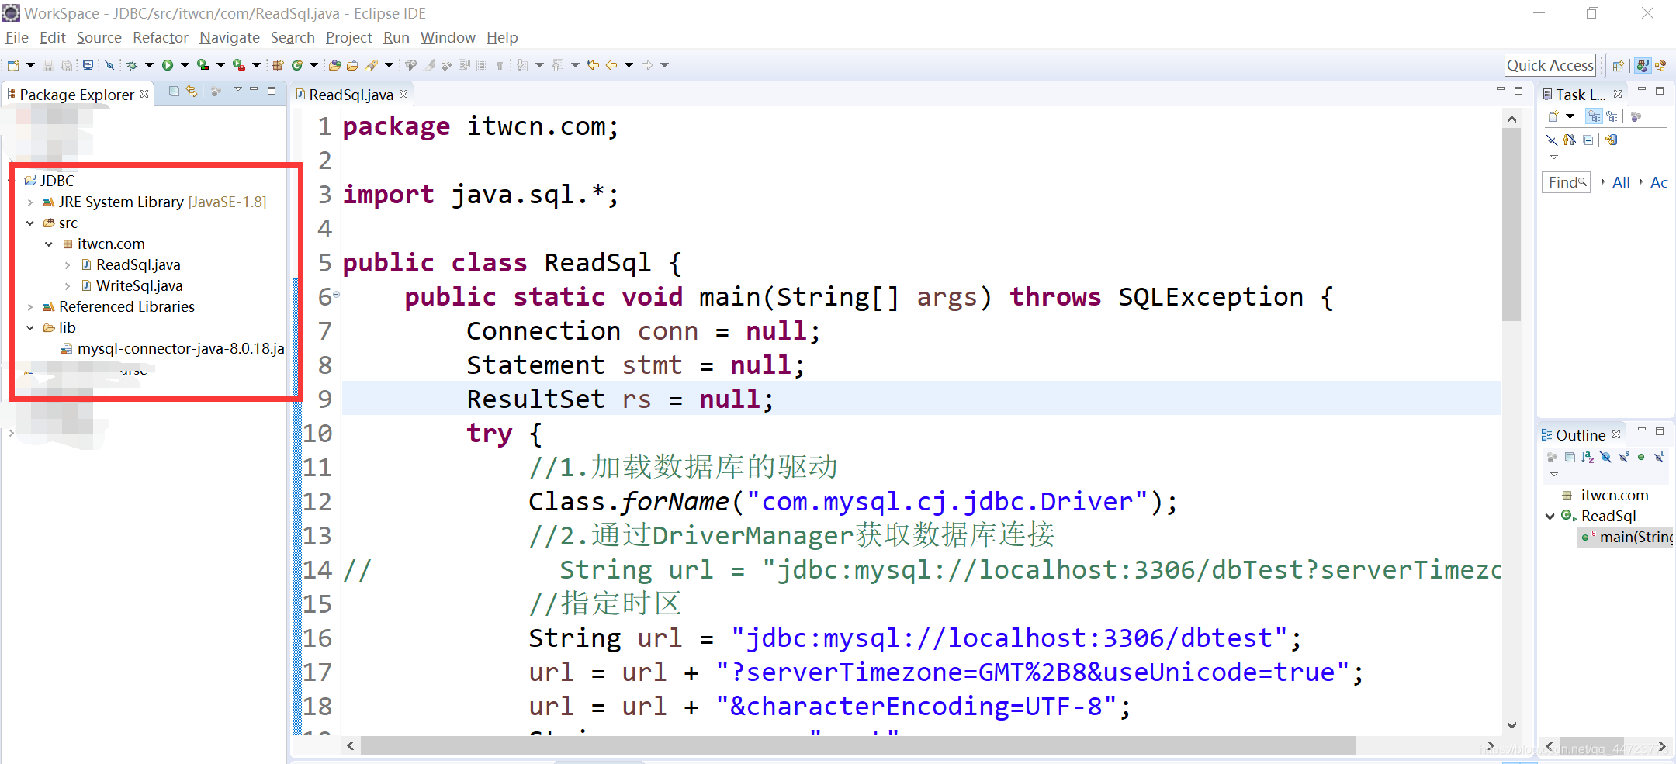The width and height of the screenshot is (1676, 764).
Task: Toggle Hide Local Types in Outline
Action: (1660, 457)
